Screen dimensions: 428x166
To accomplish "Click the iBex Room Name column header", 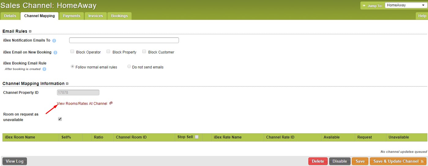I will (x=31, y=137).
